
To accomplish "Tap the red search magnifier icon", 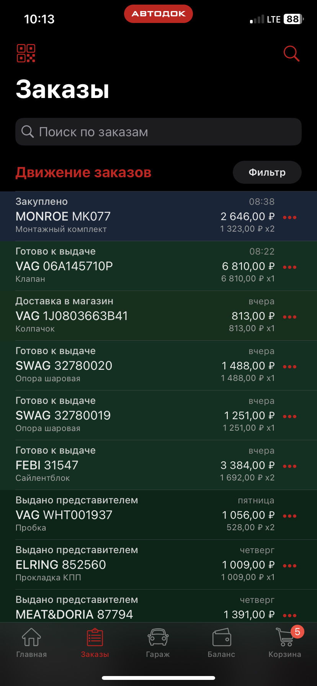I will (x=291, y=54).
